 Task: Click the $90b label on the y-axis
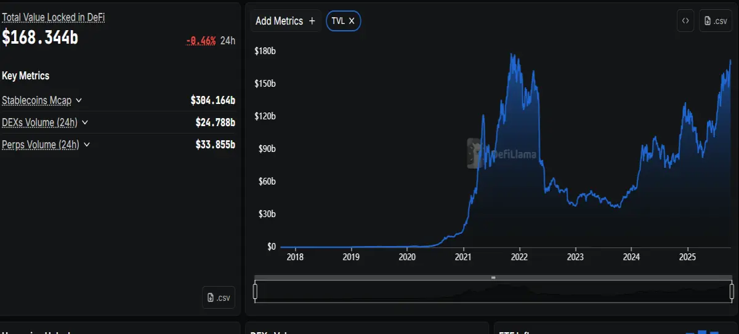266,149
